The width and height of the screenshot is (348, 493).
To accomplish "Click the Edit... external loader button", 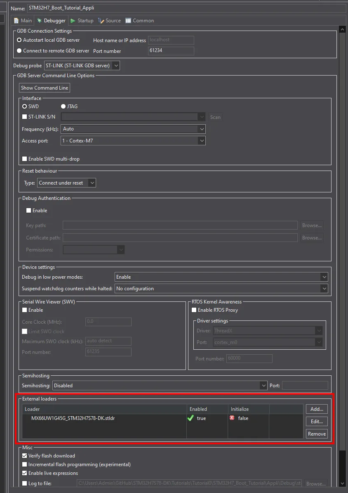I will (317, 421).
